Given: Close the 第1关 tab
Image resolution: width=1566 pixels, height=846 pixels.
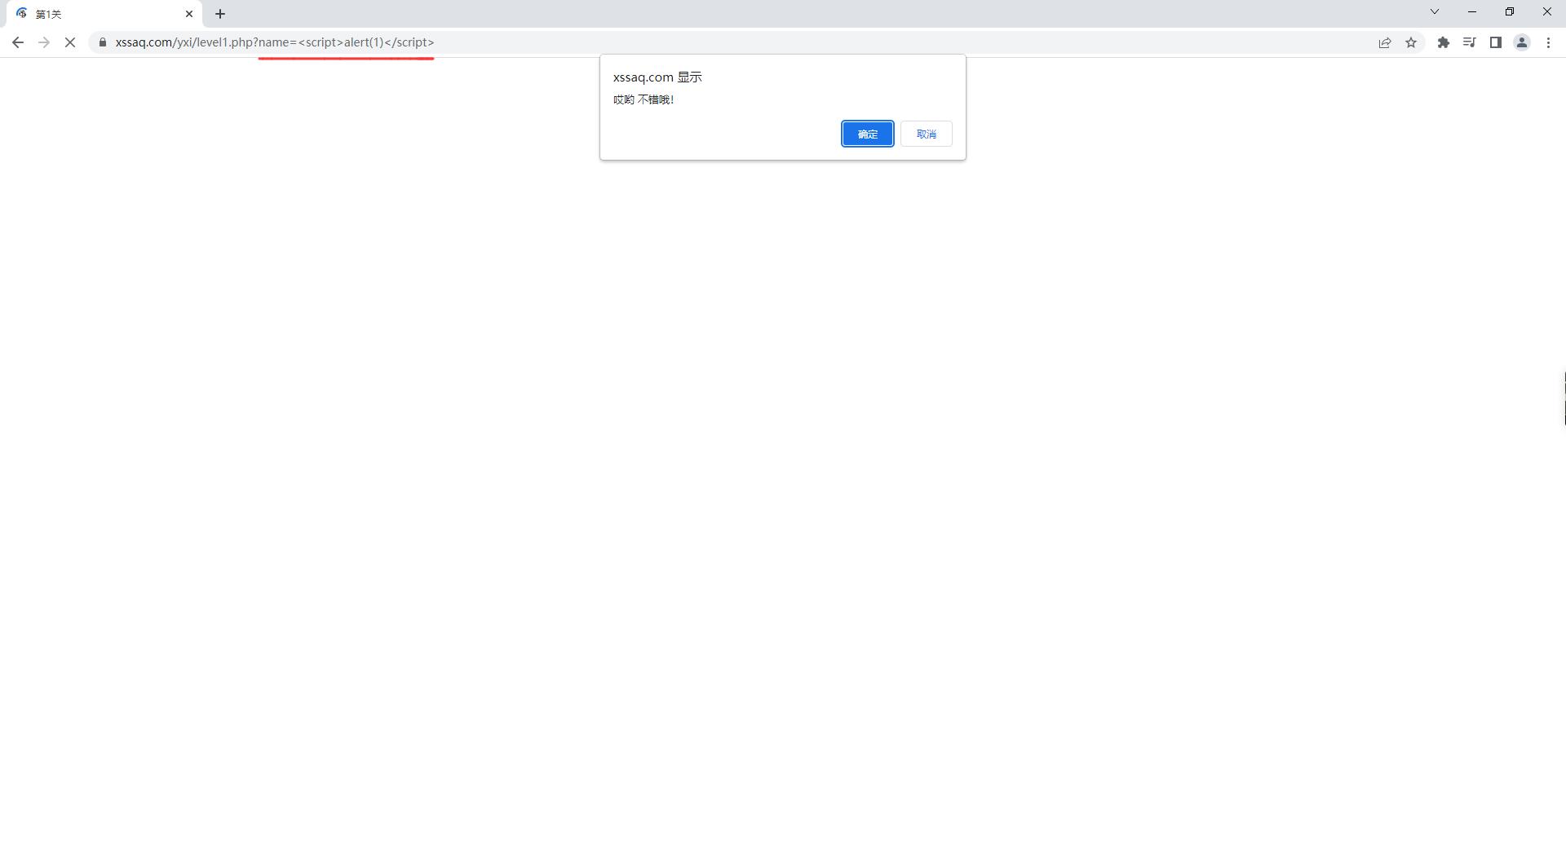Looking at the screenshot, I should 189,14.
